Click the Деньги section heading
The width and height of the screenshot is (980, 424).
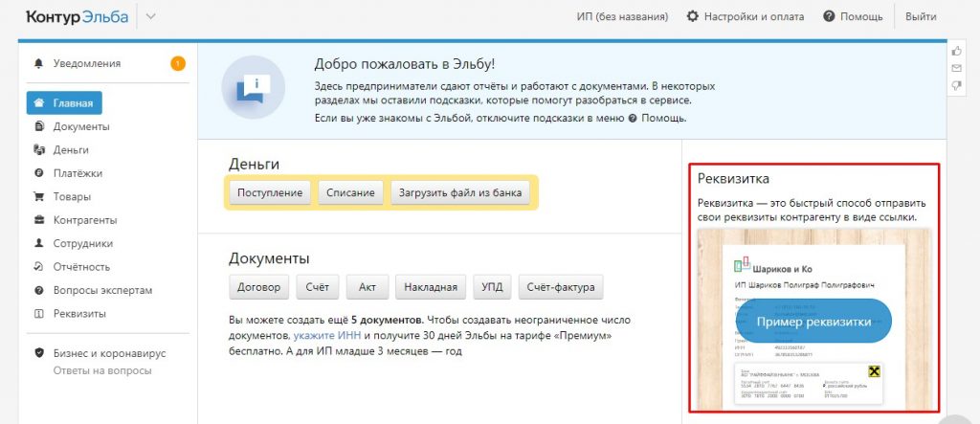tap(254, 164)
